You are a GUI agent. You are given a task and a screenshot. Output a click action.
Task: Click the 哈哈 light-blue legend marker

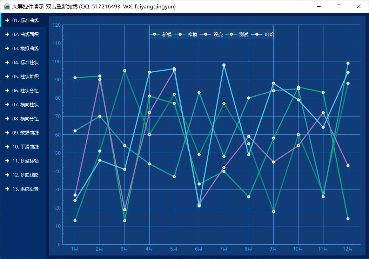coord(257,34)
